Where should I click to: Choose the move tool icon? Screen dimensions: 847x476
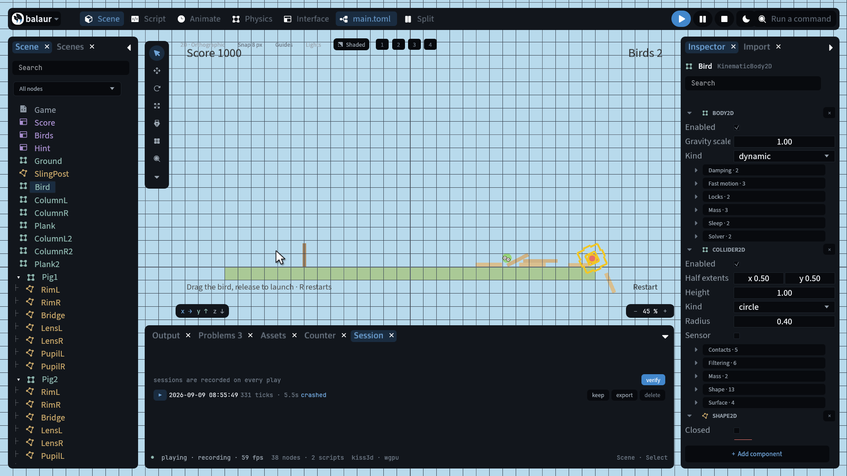pos(157,71)
